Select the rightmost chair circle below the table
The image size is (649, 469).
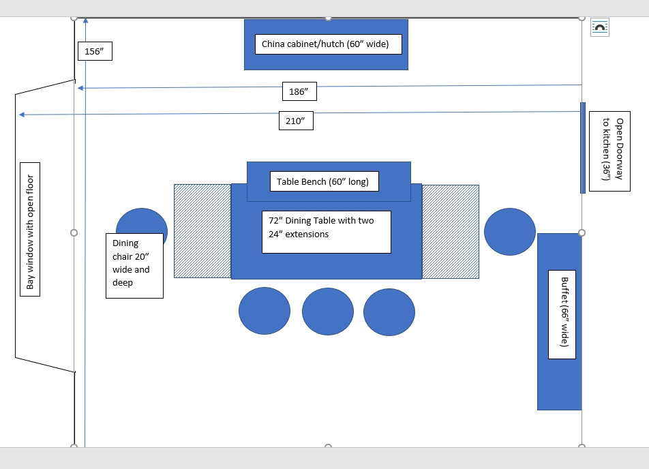(x=389, y=312)
